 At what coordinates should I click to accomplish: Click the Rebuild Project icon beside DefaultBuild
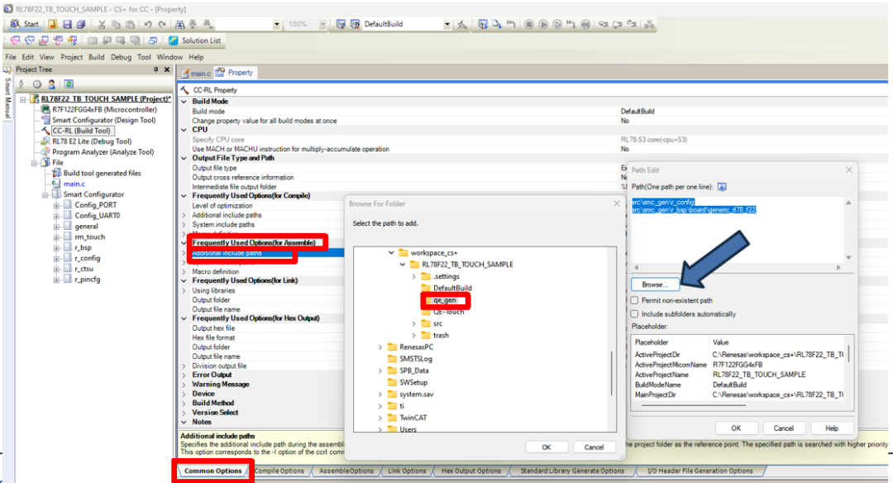coord(355,24)
